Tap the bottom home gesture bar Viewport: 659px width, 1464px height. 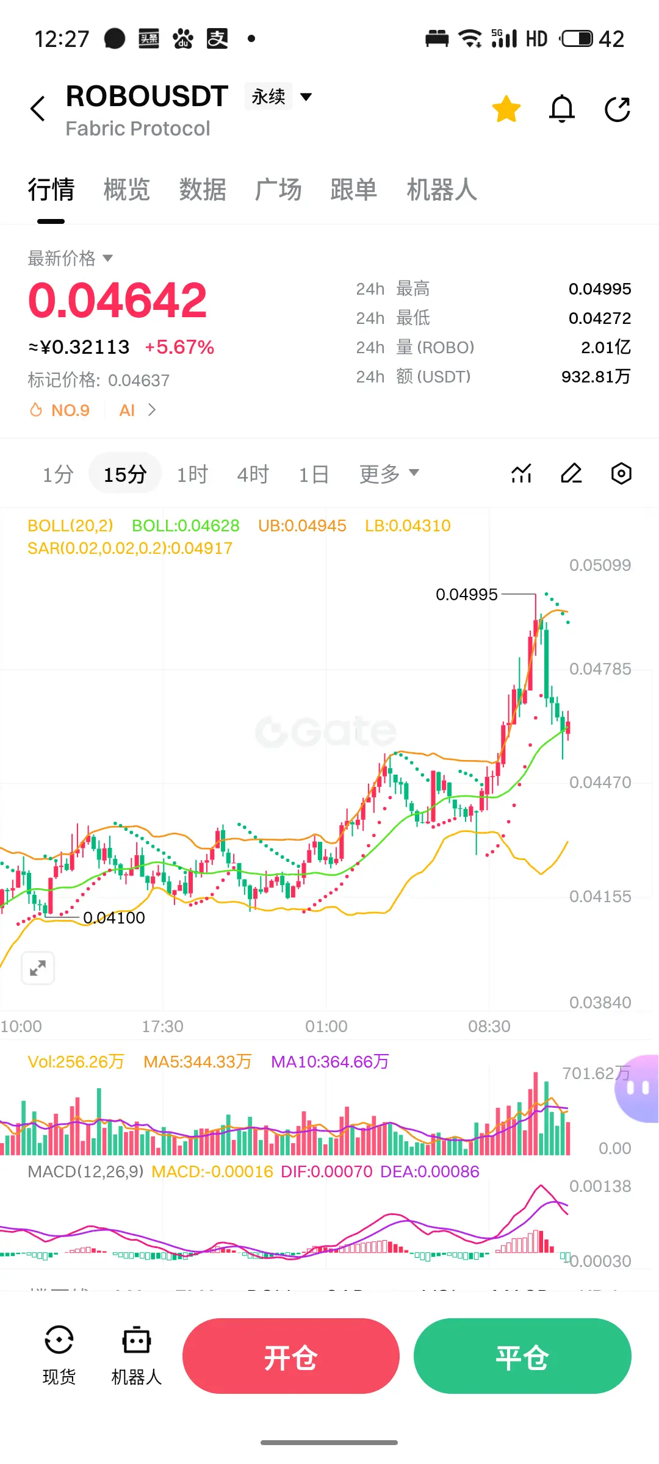(329, 1443)
